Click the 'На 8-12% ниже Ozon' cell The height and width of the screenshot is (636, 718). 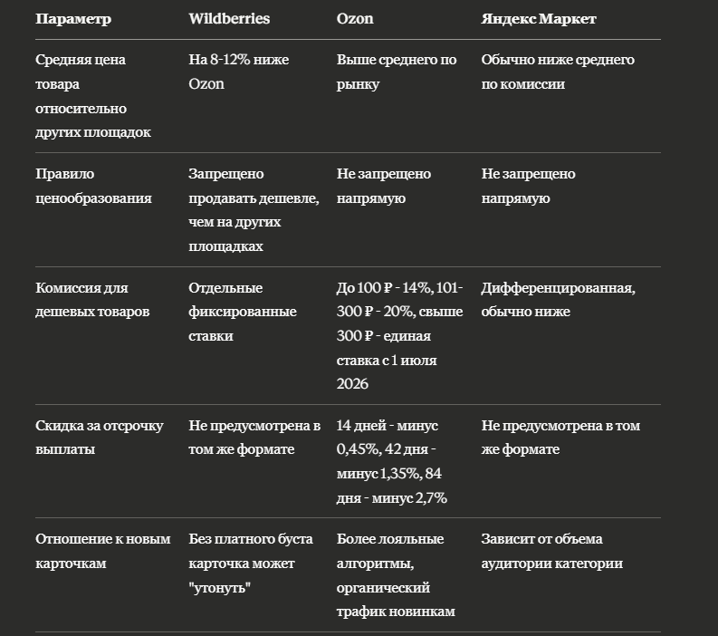click(x=238, y=72)
